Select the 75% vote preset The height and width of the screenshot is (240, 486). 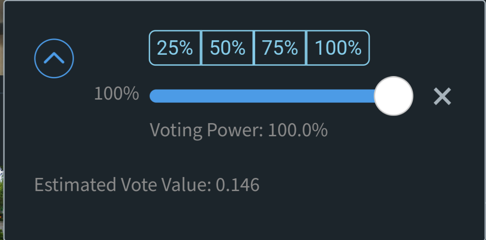(x=280, y=48)
